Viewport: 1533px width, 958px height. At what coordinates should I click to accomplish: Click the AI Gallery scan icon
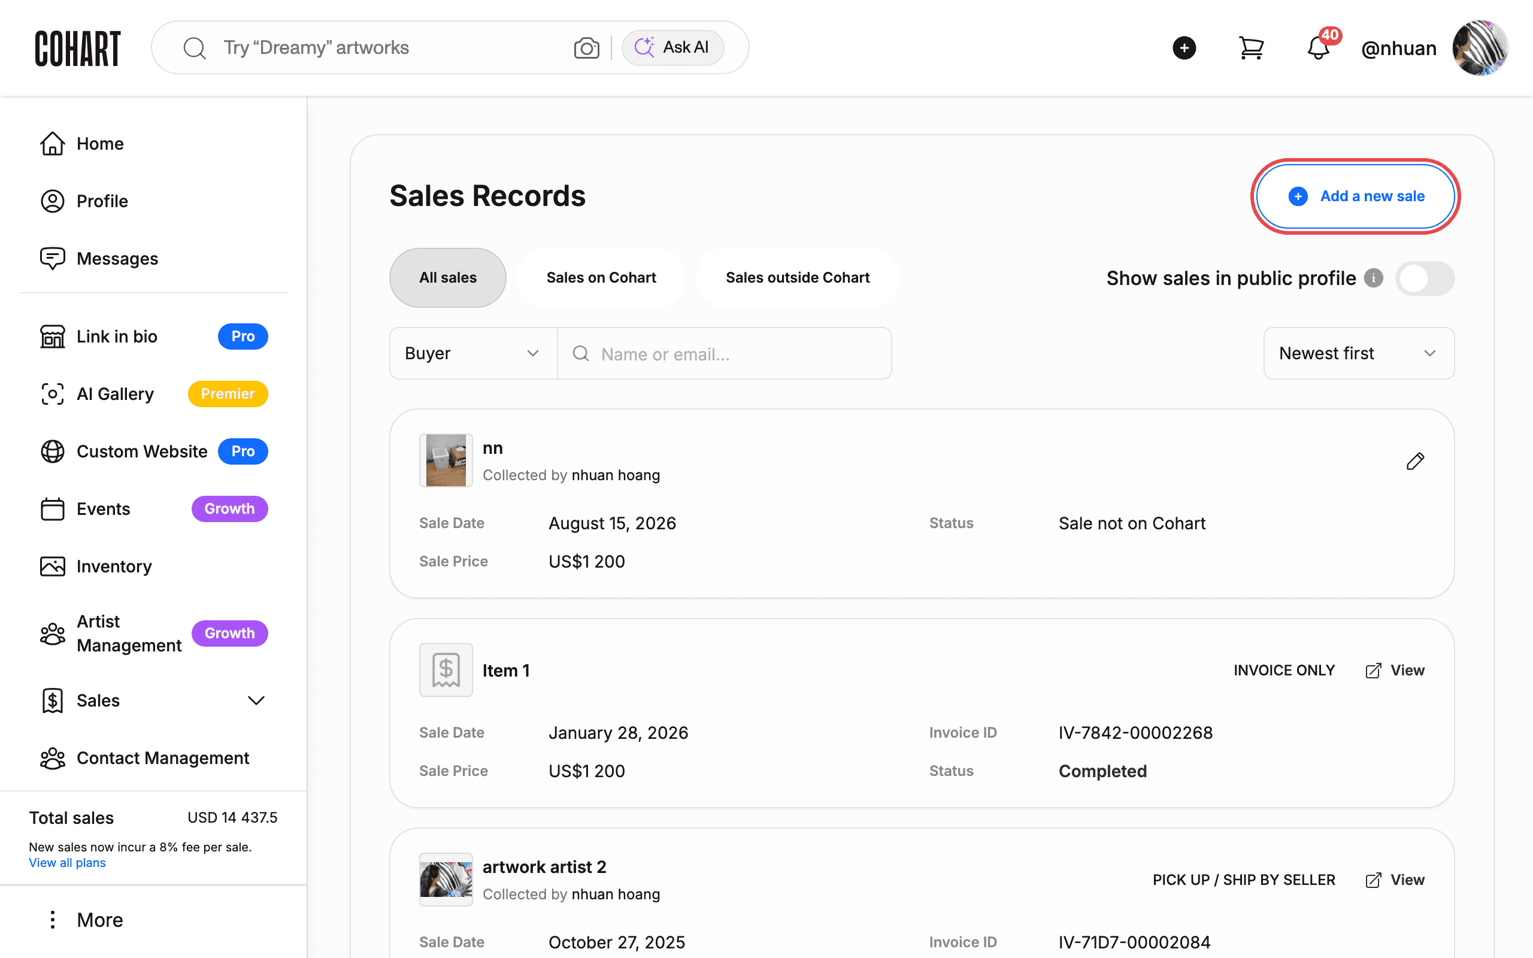point(53,394)
